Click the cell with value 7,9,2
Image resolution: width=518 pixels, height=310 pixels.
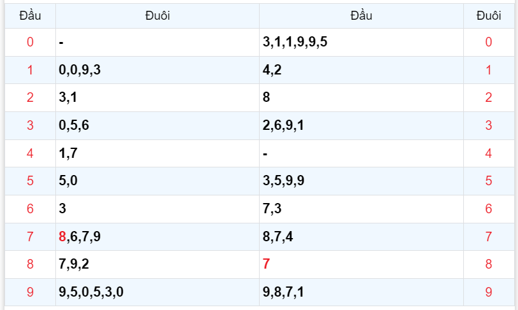pyautogui.click(x=74, y=264)
